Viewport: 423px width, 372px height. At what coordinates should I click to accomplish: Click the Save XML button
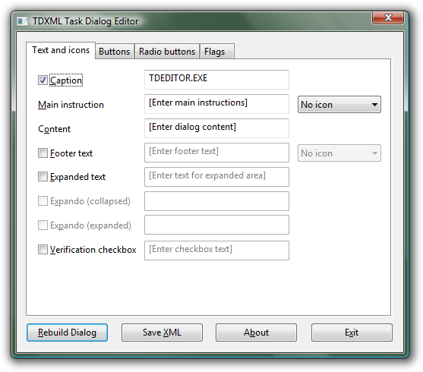coord(162,333)
